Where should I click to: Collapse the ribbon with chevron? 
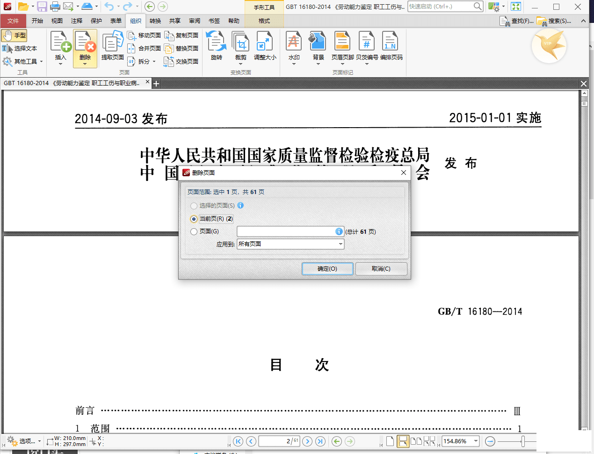point(583,21)
